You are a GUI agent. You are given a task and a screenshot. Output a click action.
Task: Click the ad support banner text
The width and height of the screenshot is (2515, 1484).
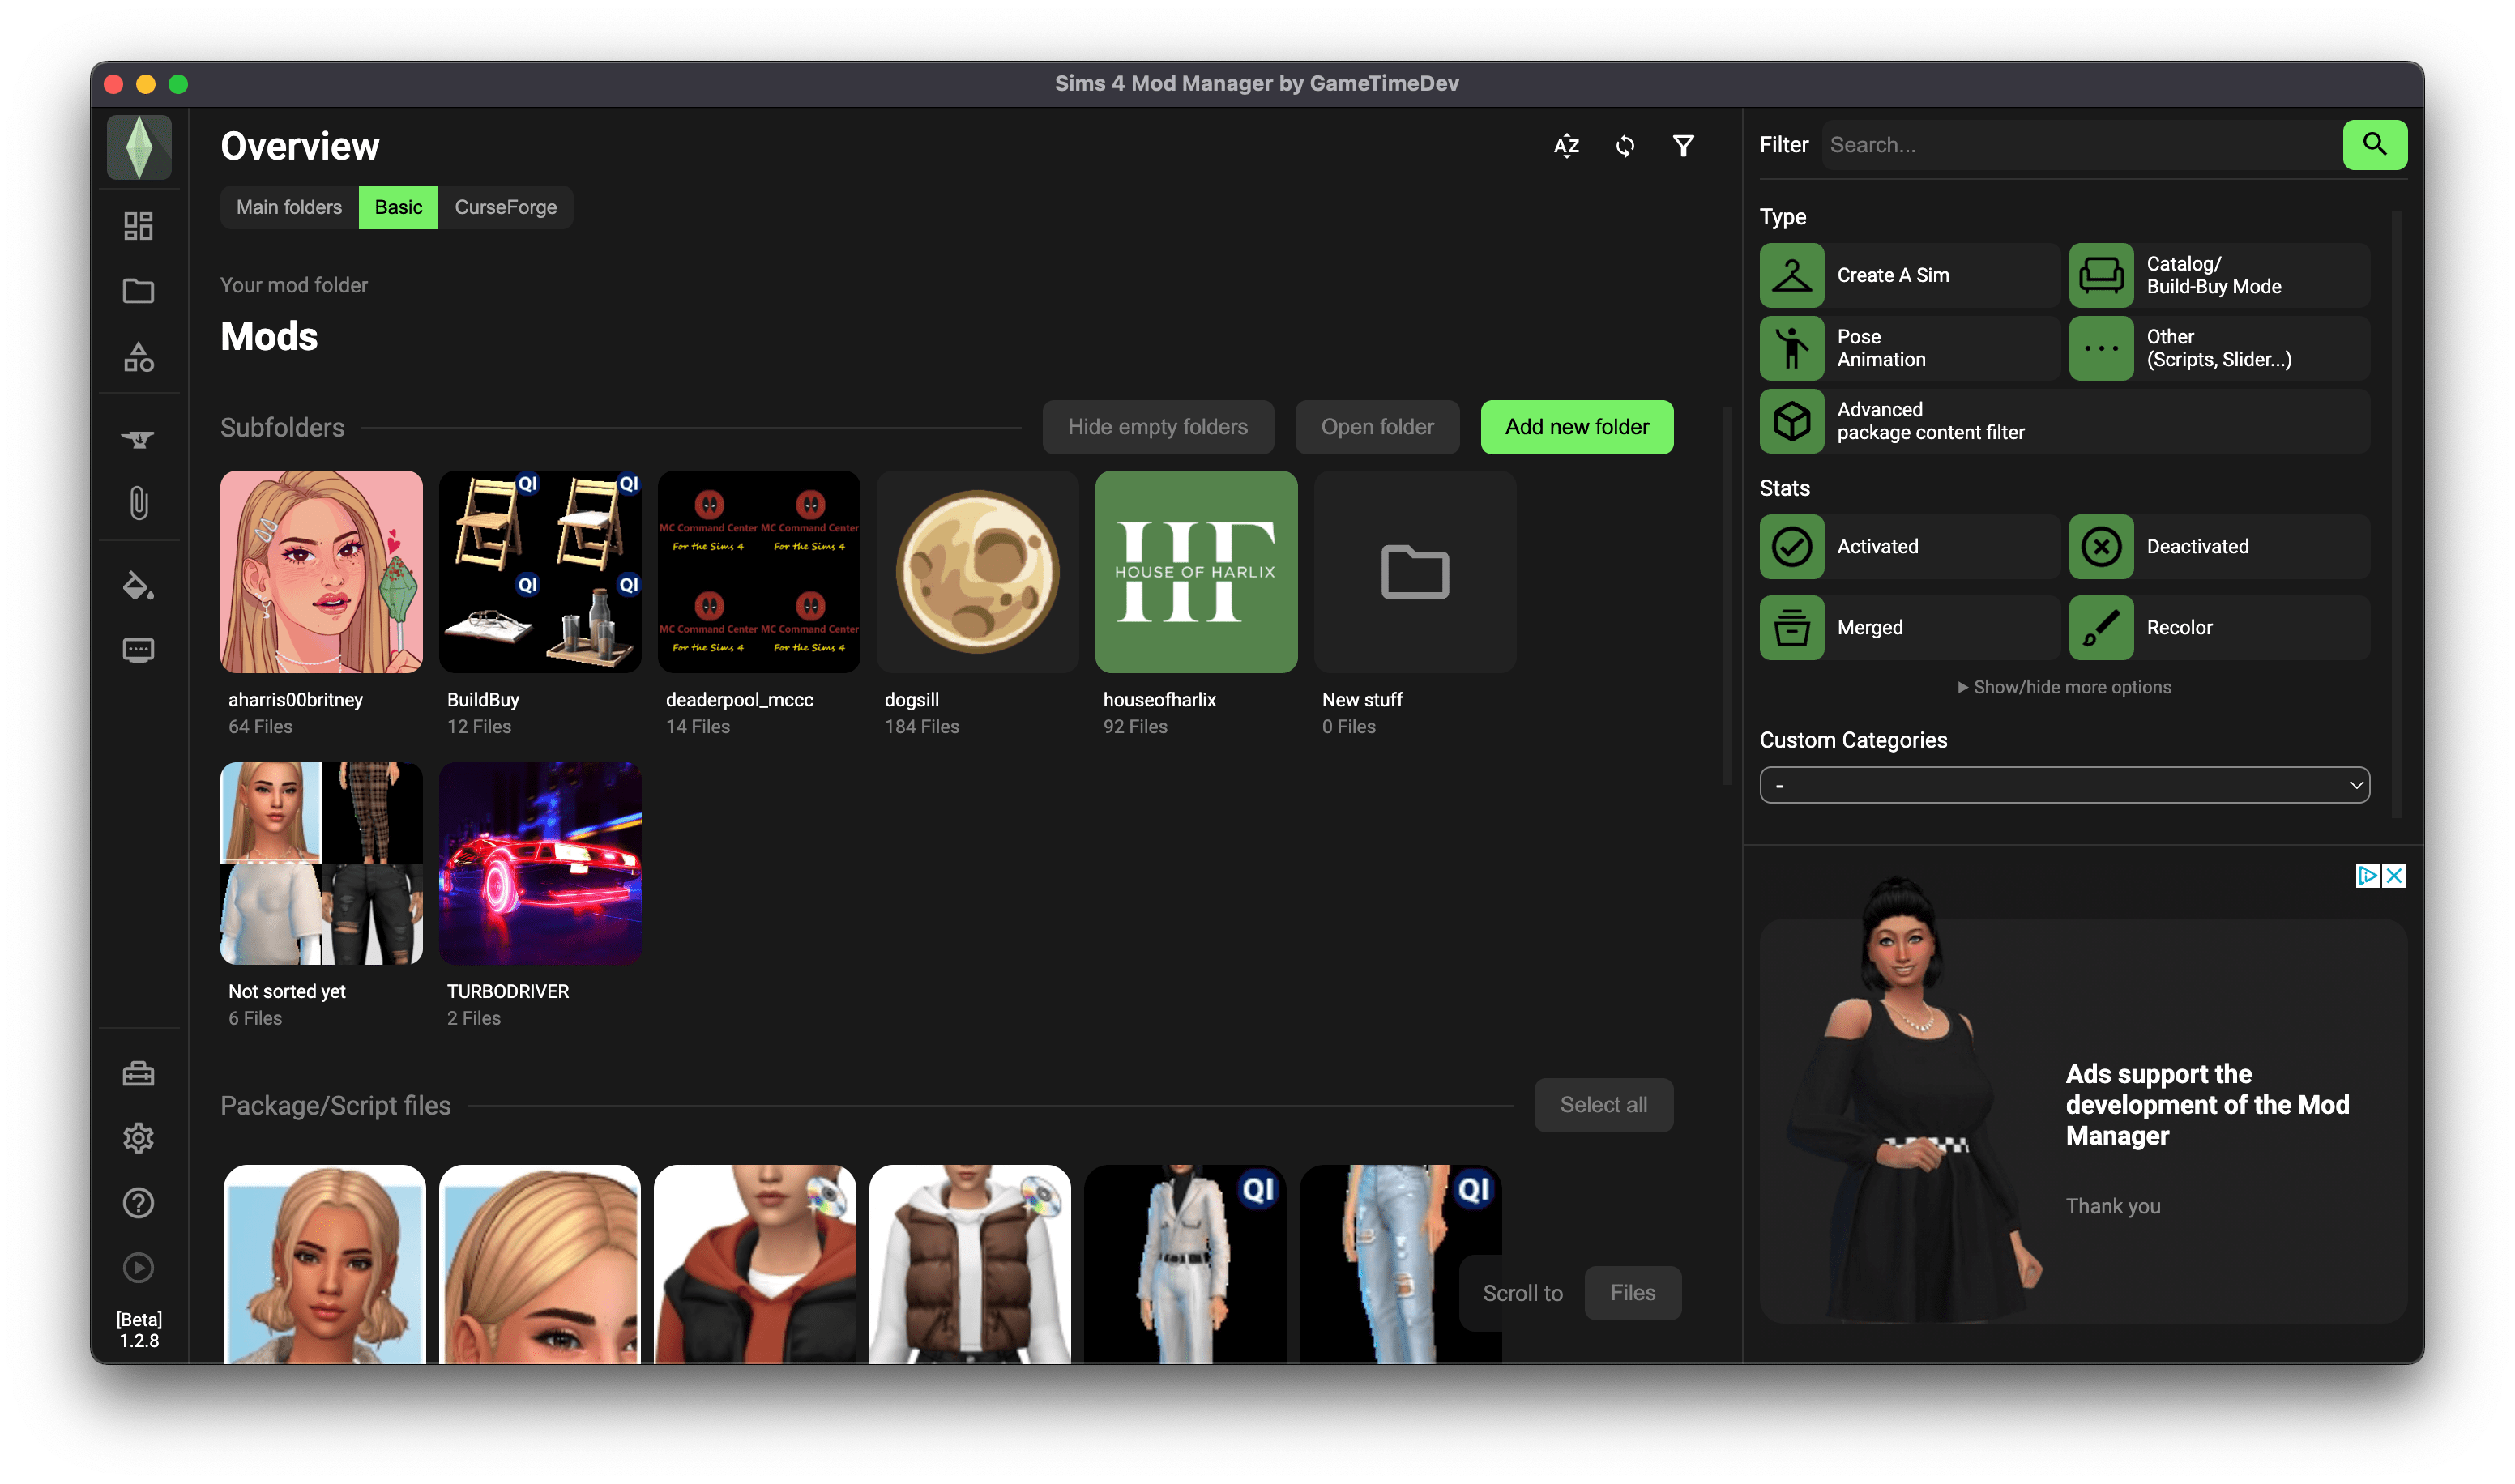[2207, 1105]
